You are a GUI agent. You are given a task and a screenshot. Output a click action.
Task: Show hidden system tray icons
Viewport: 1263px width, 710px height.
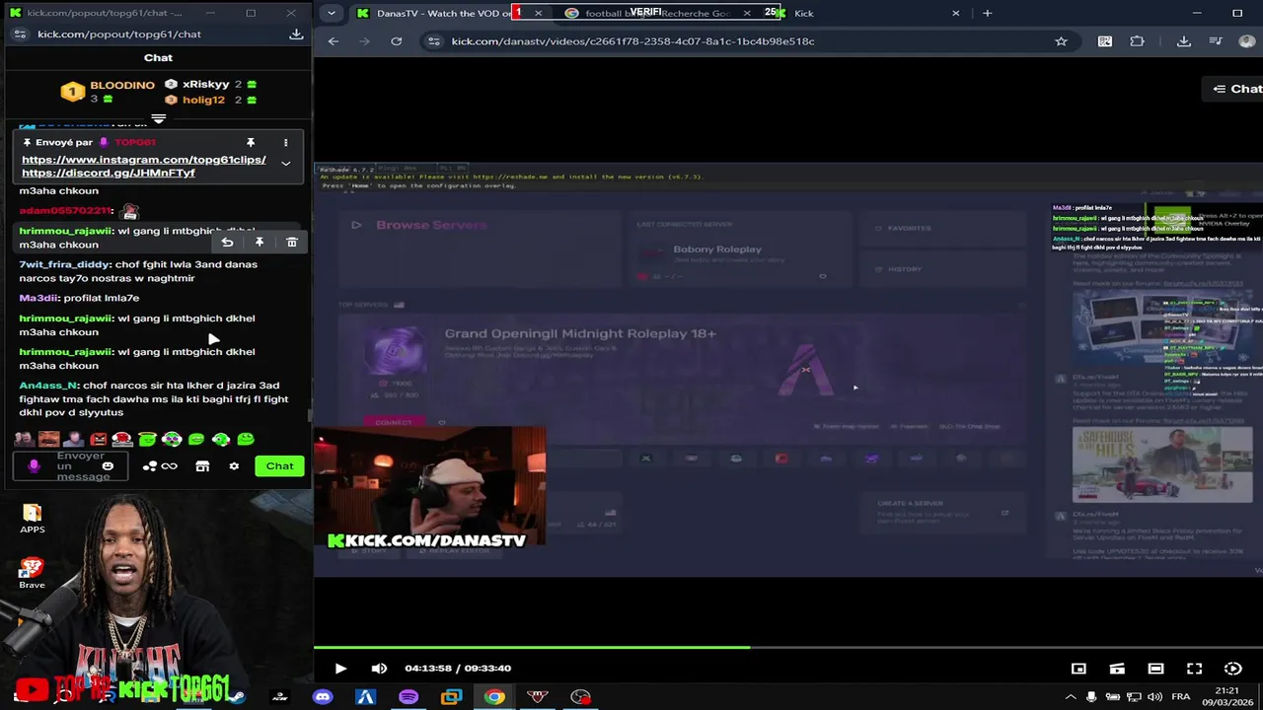[x=1071, y=697]
